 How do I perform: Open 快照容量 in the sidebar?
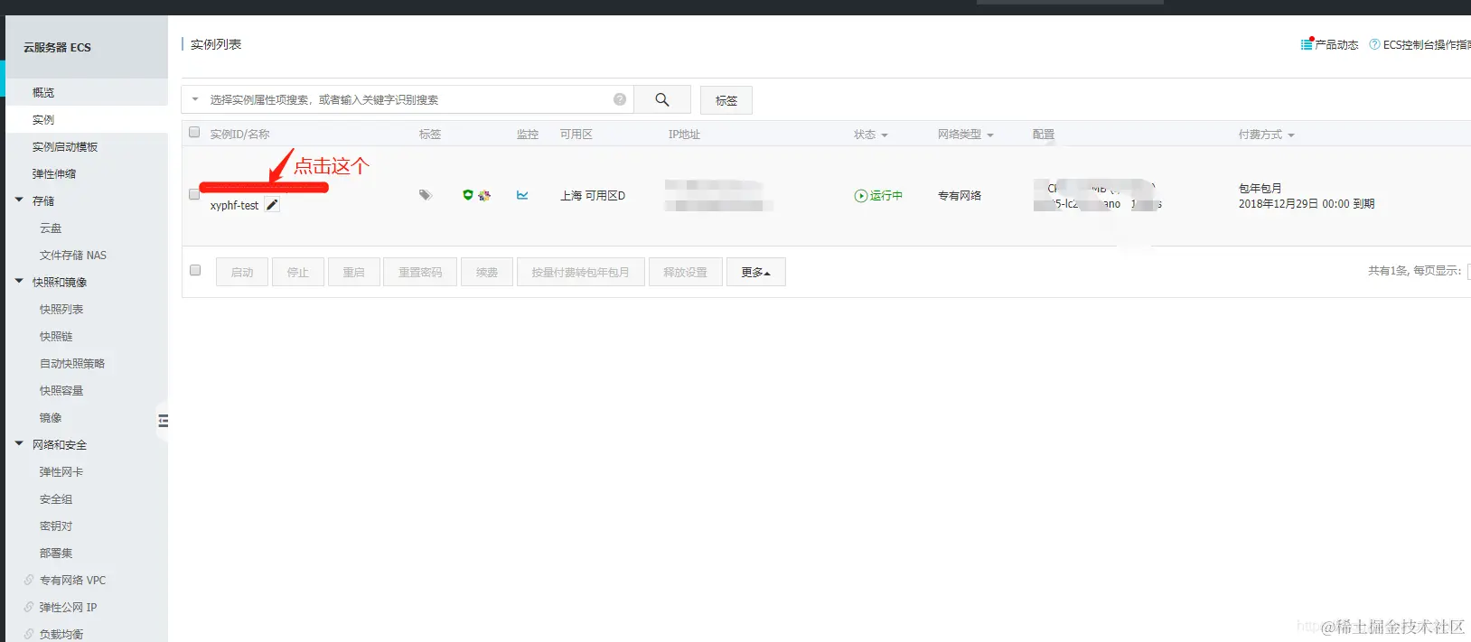coord(61,390)
